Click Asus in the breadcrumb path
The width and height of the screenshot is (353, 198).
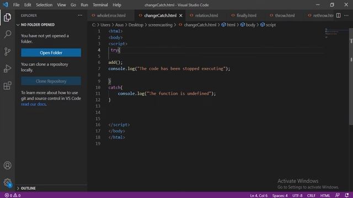click(x=119, y=25)
